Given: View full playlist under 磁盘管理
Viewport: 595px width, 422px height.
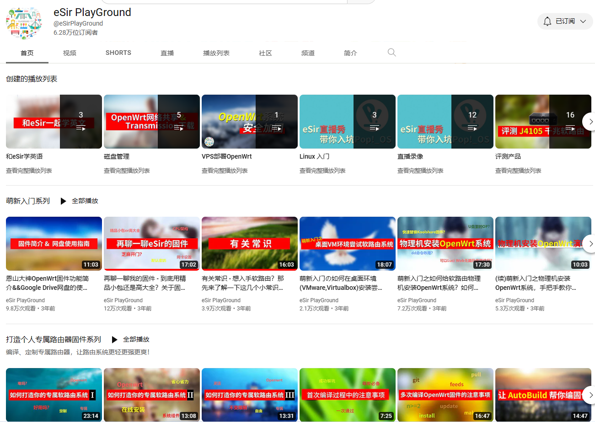Looking at the screenshot, I should pos(127,171).
